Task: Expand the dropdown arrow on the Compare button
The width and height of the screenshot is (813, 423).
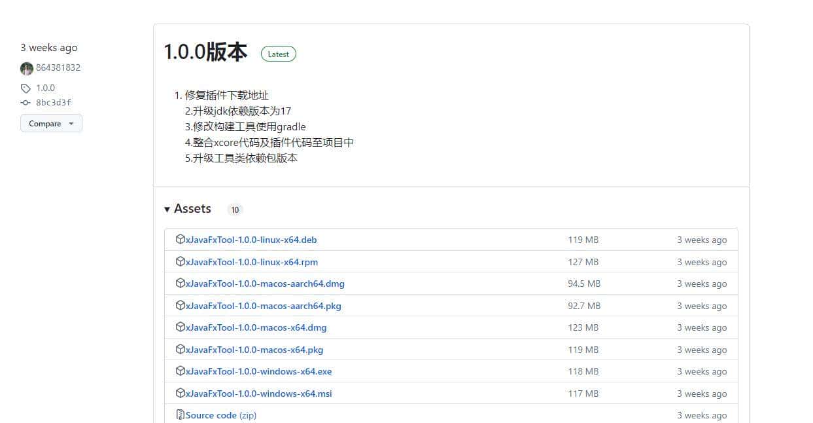Action: pos(72,123)
